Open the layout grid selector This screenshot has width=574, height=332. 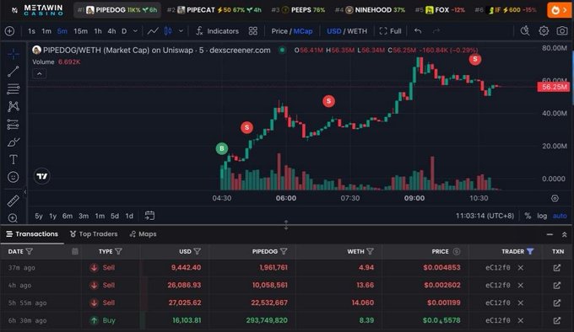[253, 31]
